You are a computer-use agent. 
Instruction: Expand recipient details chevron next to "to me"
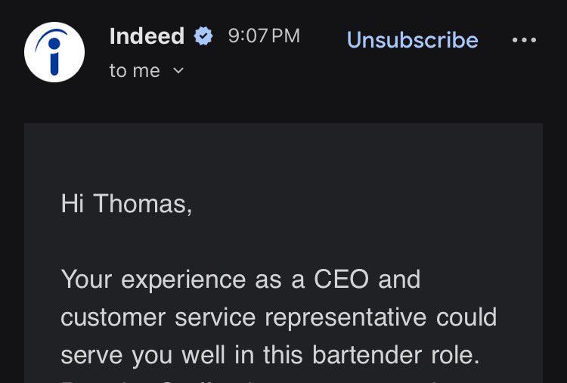point(178,71)
